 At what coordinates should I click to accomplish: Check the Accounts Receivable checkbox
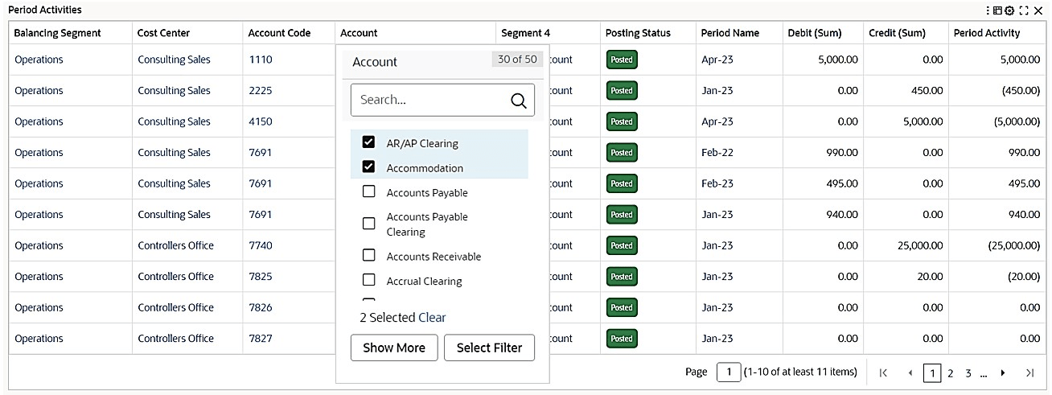click(x=369, y=256)
